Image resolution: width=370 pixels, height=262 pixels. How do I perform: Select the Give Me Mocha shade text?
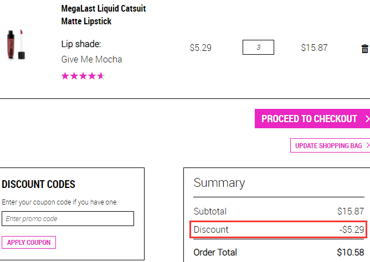[x=91, y=59]
